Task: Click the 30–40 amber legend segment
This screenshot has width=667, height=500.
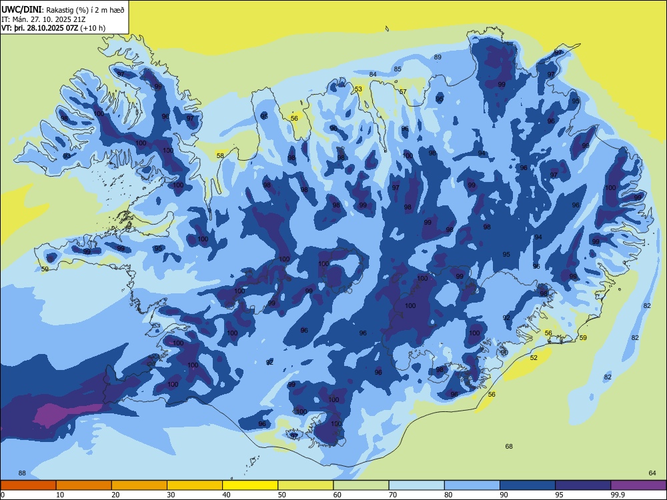Action: pyautogui.click(x=195, y=485)
